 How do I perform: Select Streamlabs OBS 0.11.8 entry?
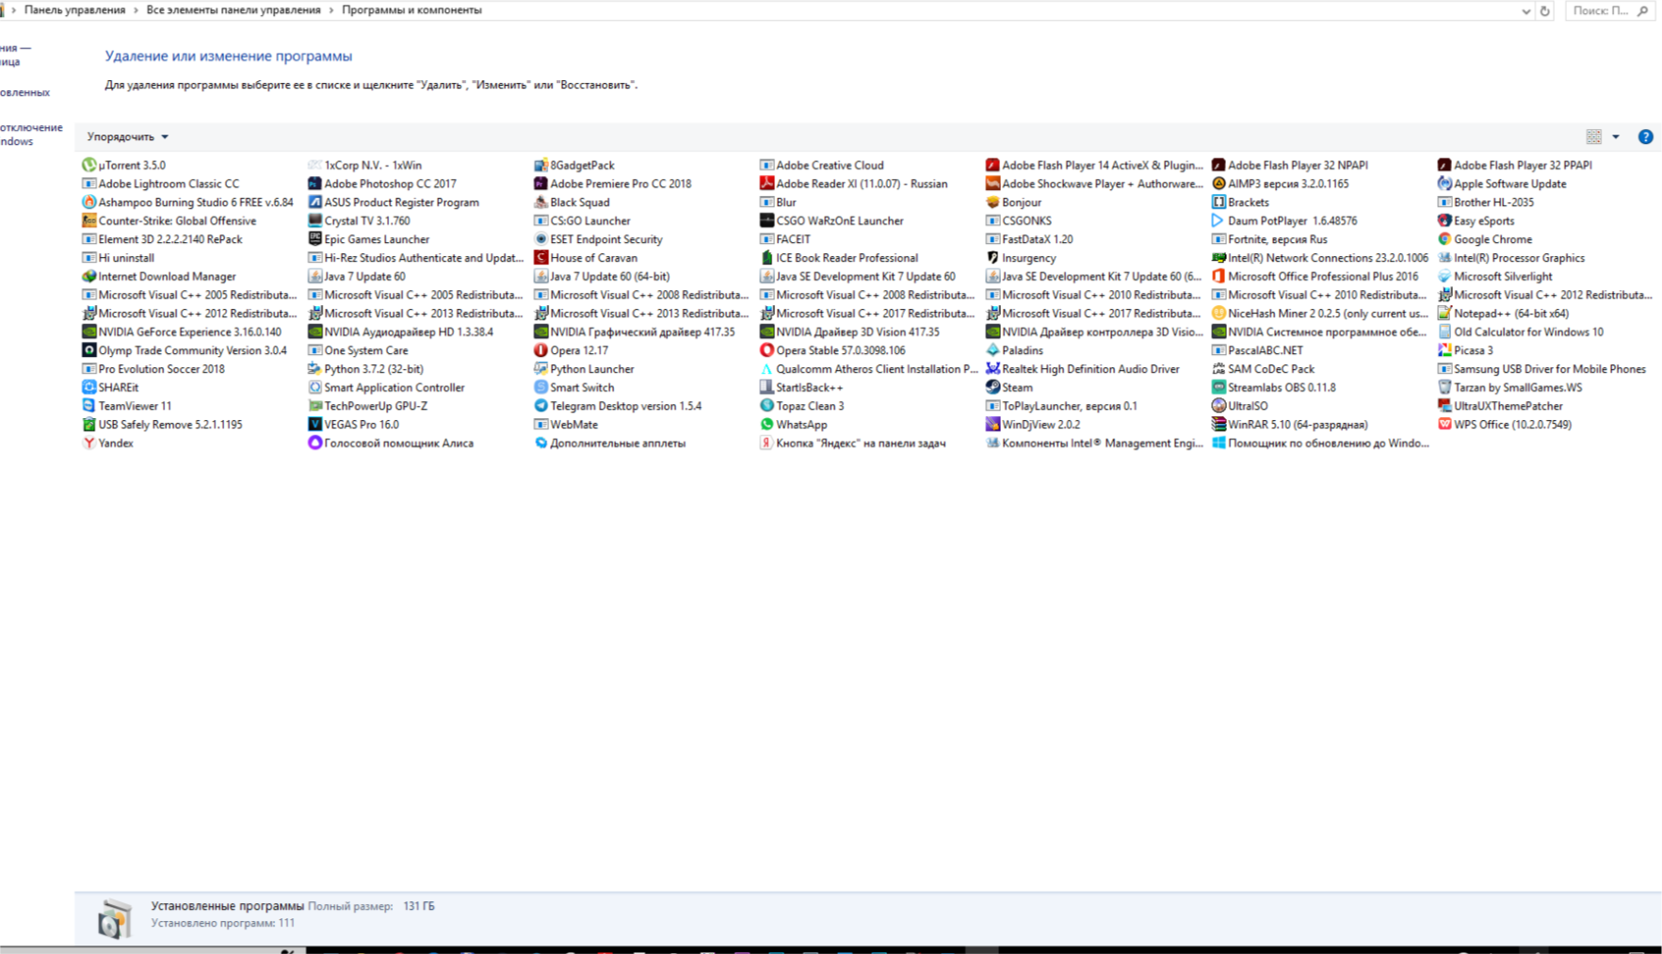pos(1274,387)
